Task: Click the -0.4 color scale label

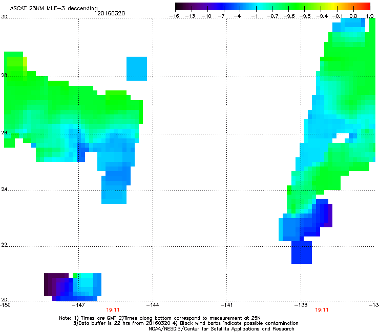Action: (322, 16)
